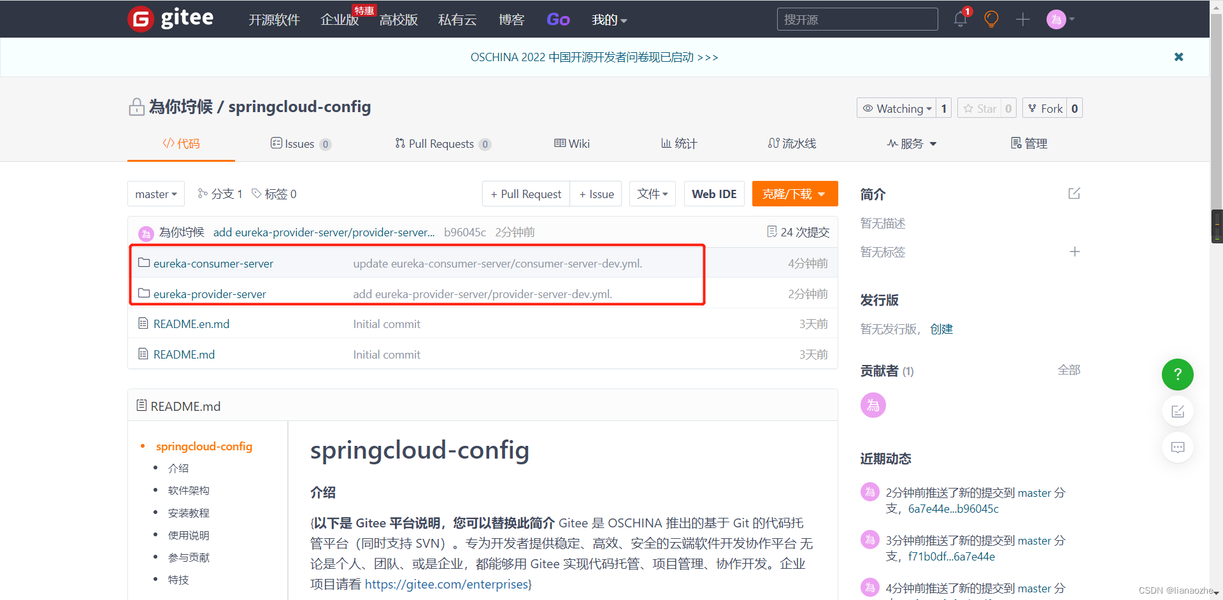Image resolution: width=1223 pixels, height=600 pixels.
Task: Open the 流水线 tab
Action: point(792,143)
